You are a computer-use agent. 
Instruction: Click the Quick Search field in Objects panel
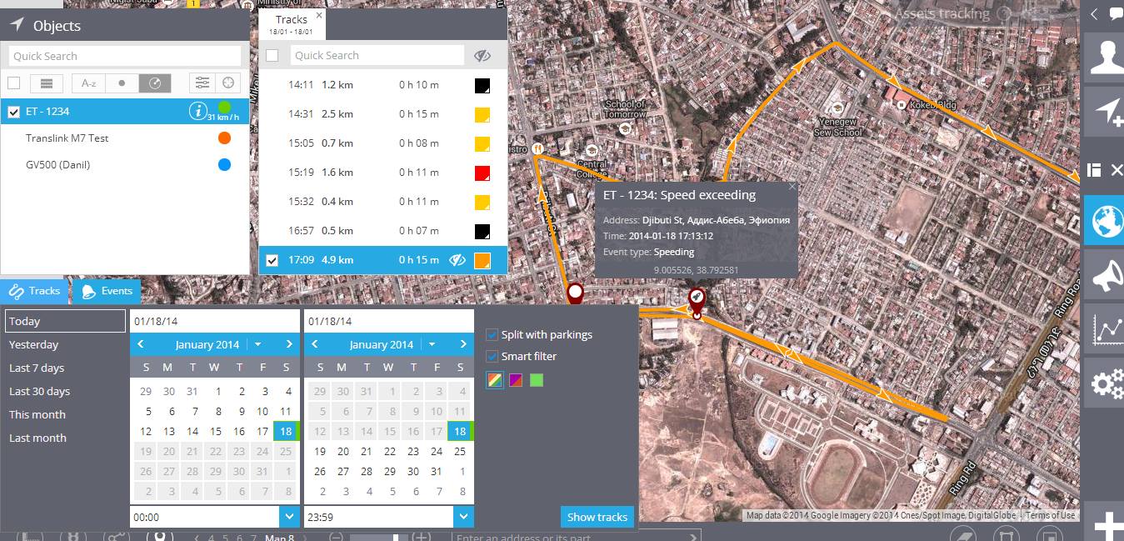tap(125, 56)
